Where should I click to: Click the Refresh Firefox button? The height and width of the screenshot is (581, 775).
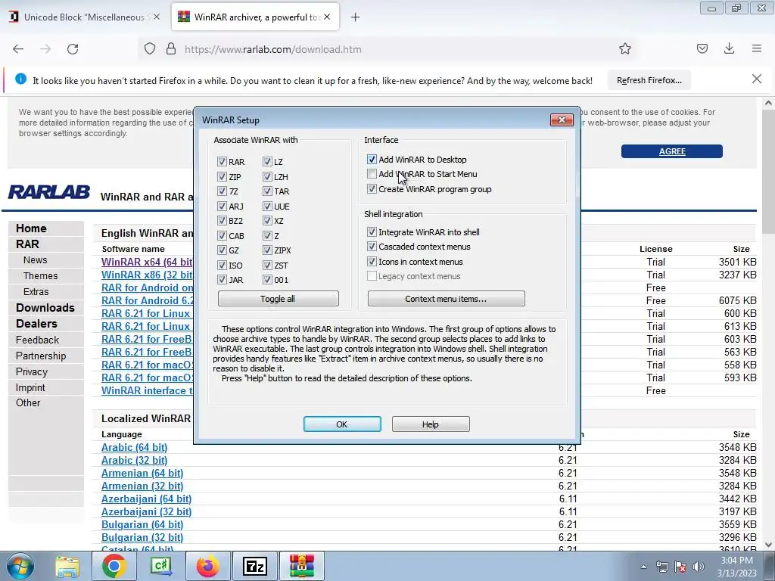649,80
